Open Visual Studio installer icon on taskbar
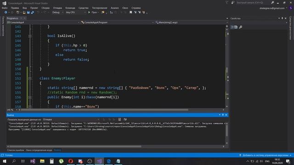The height and width of the screenshot is (165, 294). 33,161
